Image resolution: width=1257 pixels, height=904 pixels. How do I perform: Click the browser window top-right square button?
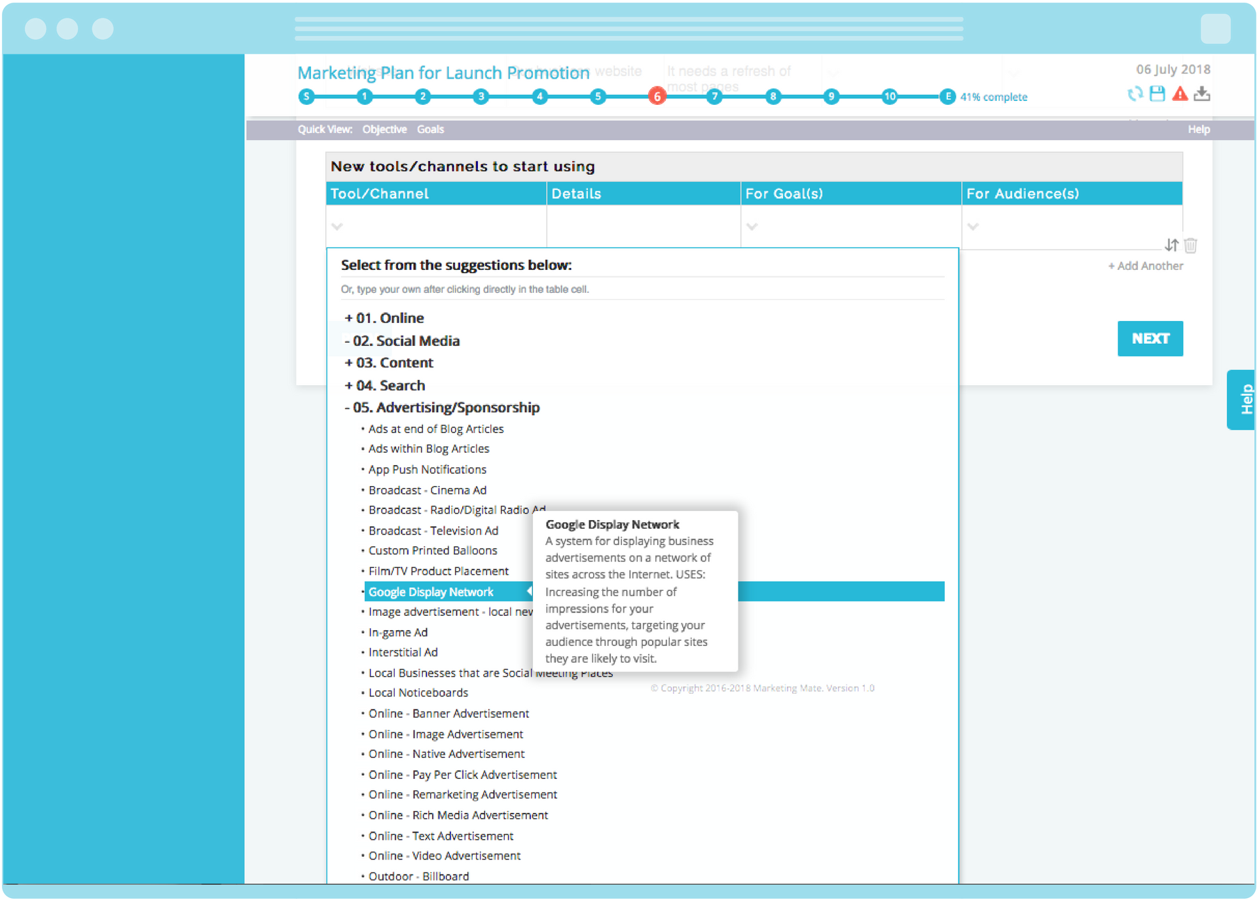[1216, 29]
